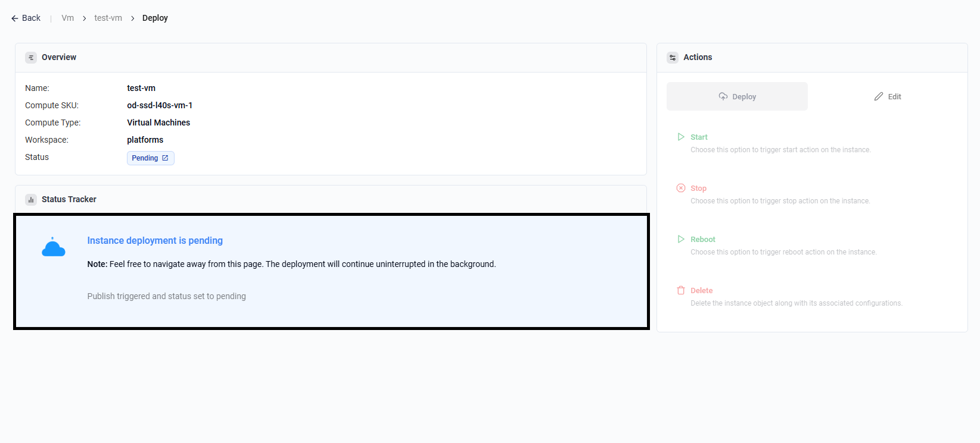Click the Status Tracker section title
The width and height of the screenshot is (980, 443).
(x=69, y=199)
